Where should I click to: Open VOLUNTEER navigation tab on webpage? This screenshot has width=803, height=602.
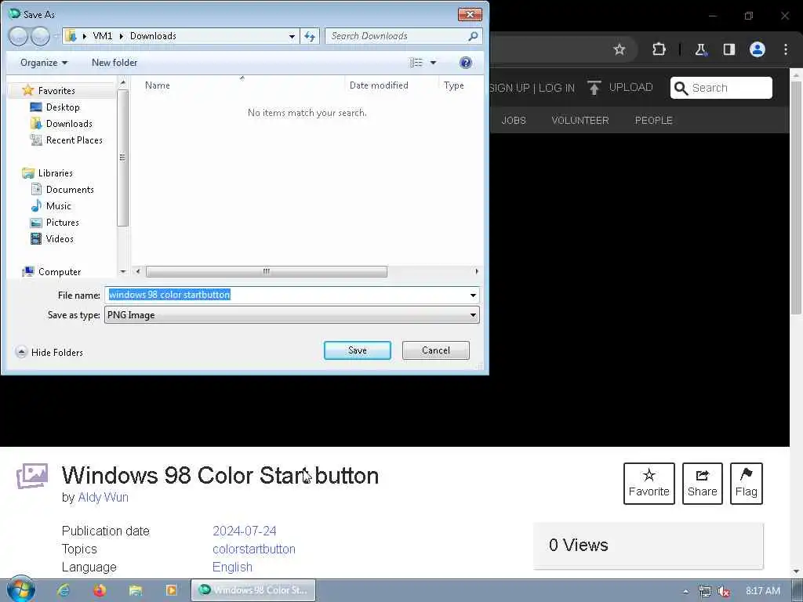580,120
